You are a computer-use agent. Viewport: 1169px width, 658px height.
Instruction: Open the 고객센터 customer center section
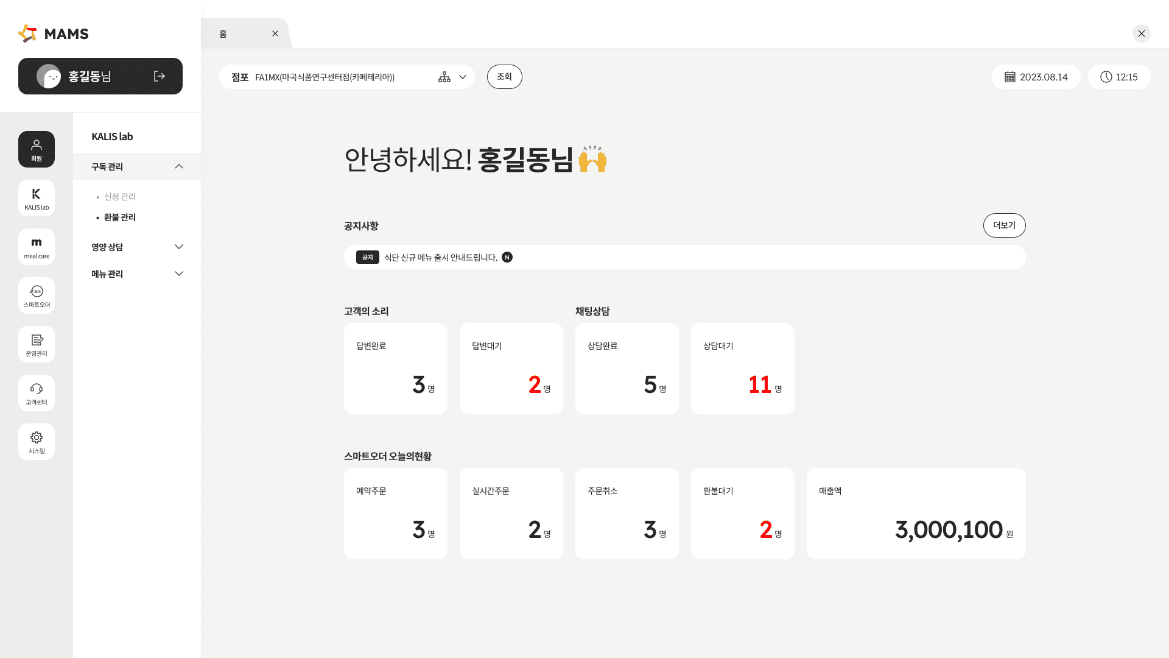[36, 392]
